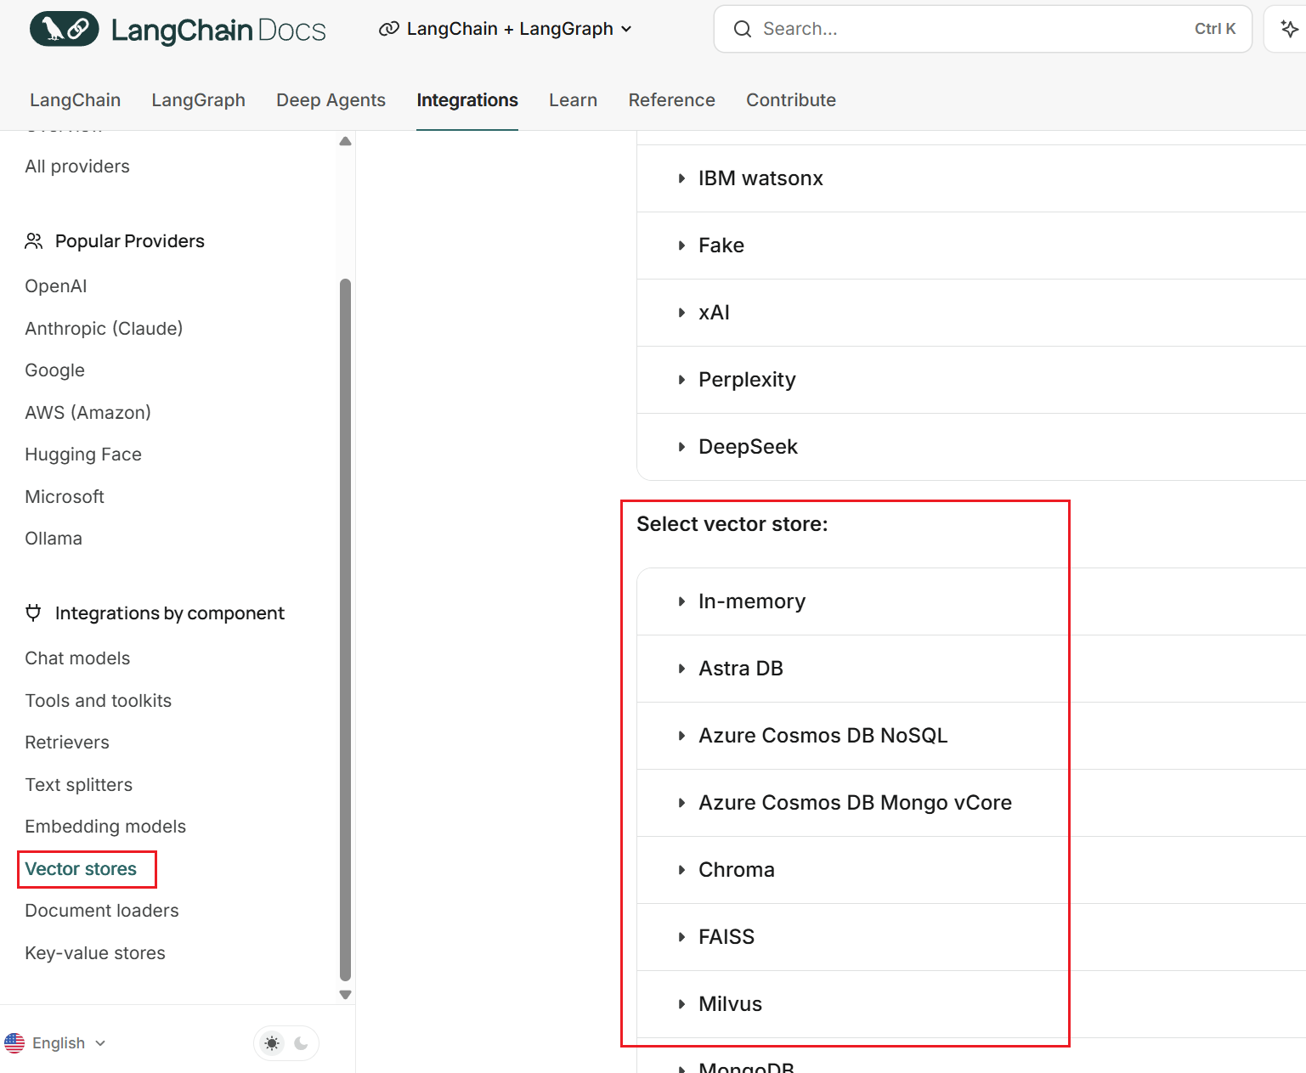This screenshot has height=1073, width=1306.
Task: Expand the FAISS vector store
Action: (x=971, y=937)
